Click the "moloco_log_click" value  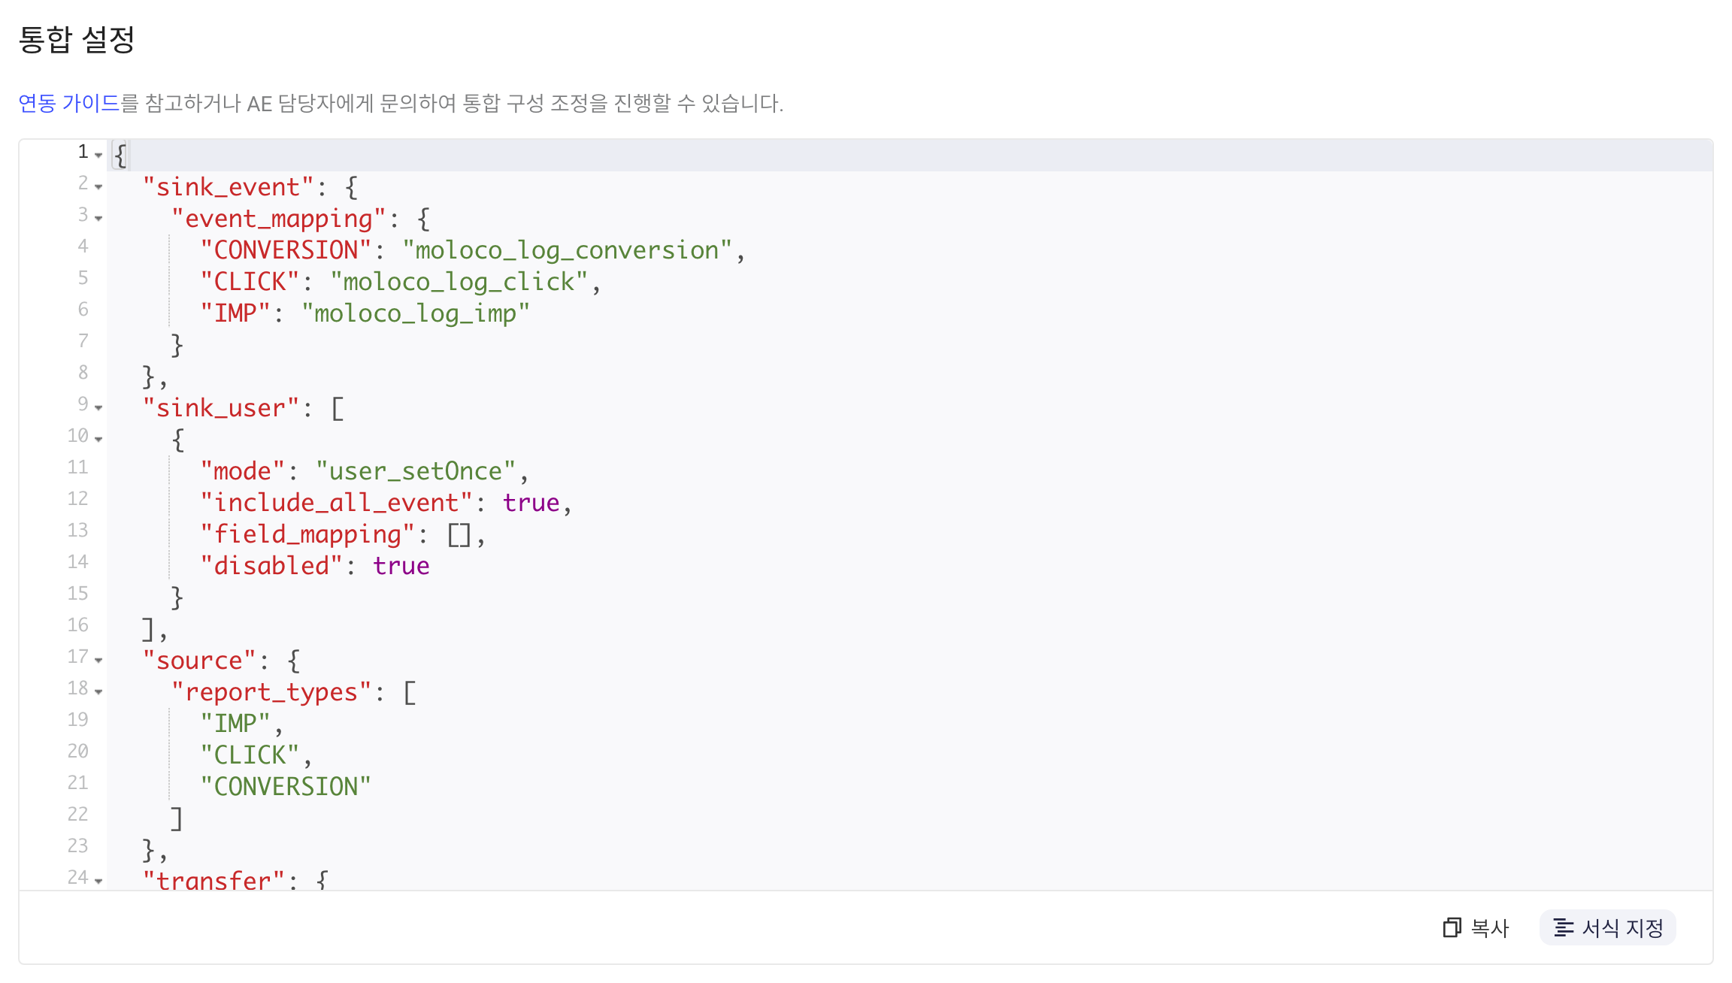(x=459, y=282)
